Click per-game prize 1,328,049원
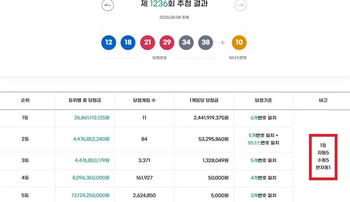The height and width of the screenshot is (202, 350). coord(215,160)
